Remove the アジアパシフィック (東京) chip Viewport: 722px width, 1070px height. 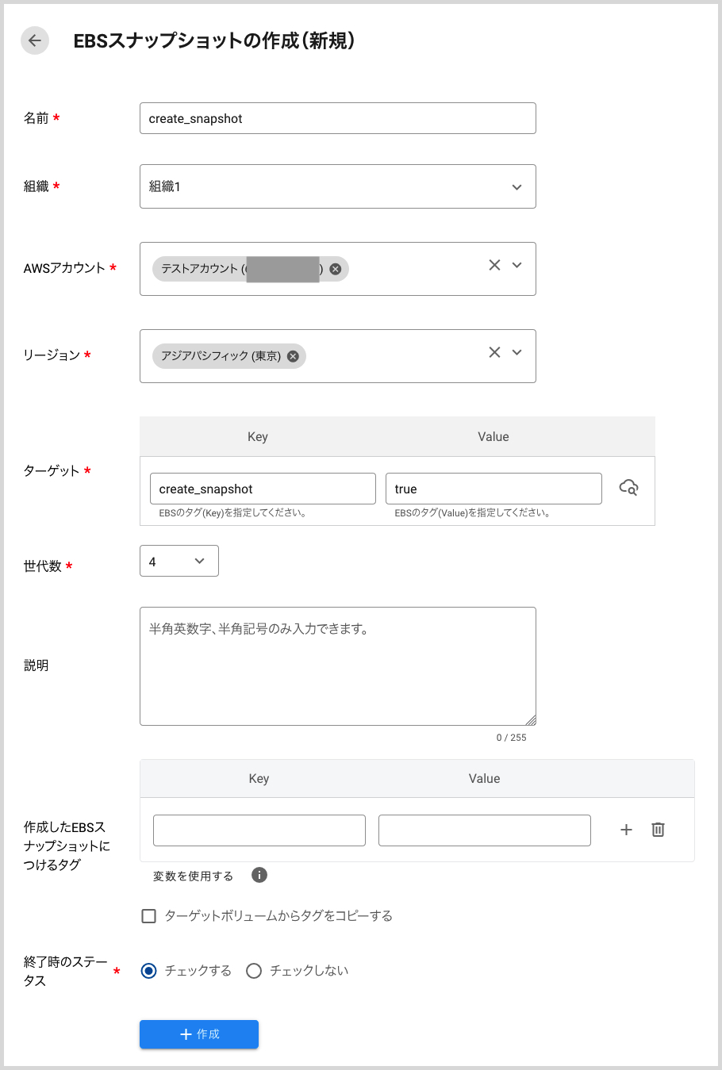point(293,356)
